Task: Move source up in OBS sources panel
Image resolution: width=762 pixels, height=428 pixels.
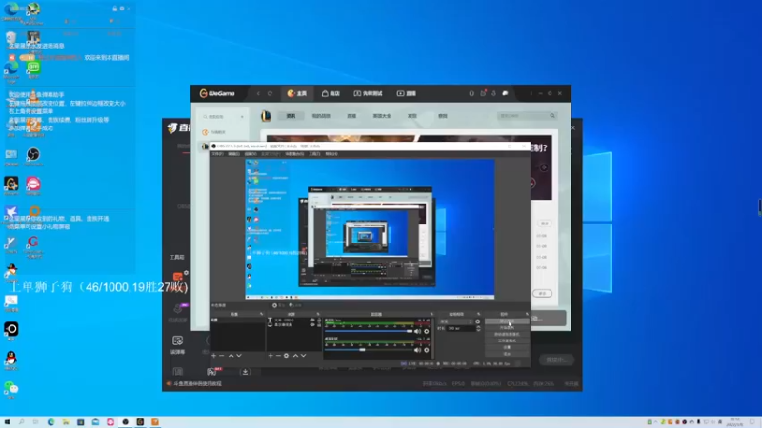Action: (295, 356)
